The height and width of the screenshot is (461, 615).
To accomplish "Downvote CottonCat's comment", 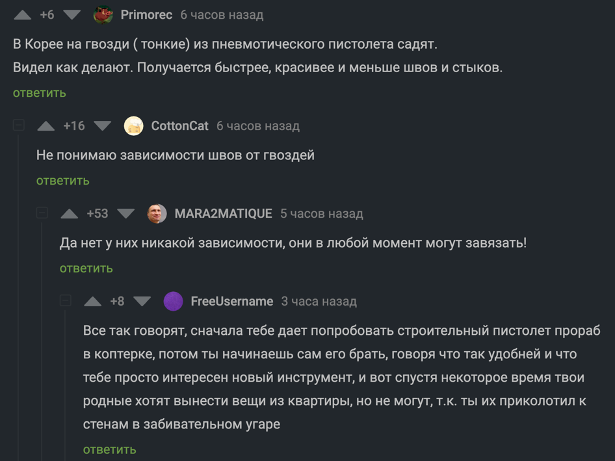I will 103,126.
